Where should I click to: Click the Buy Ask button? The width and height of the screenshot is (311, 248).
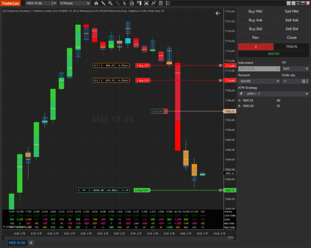coord(256,20)
